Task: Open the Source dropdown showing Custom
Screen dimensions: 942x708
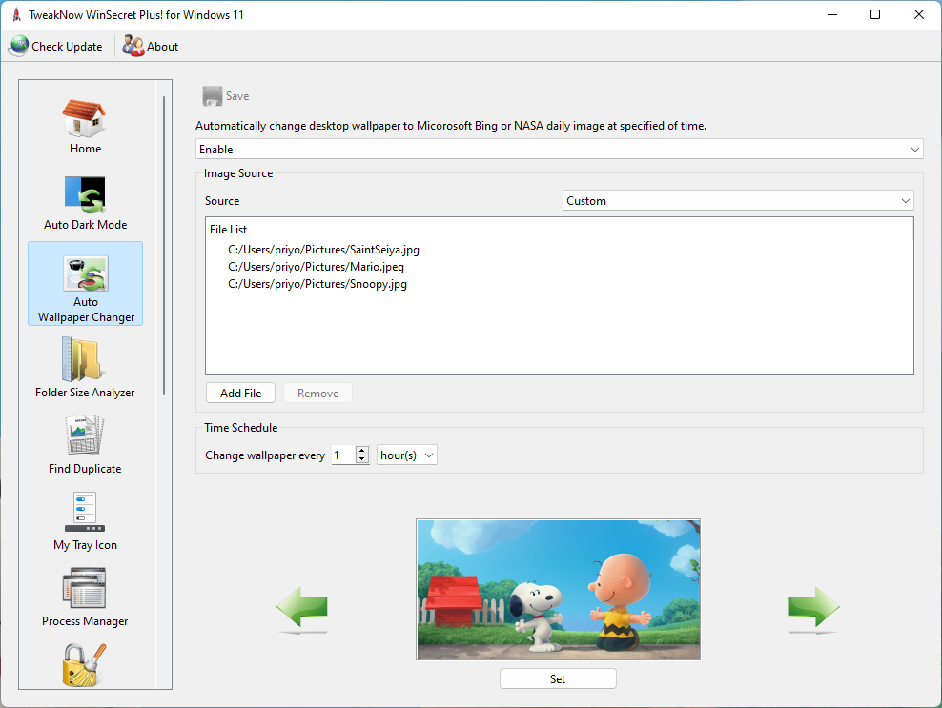Action: point(738,200)
